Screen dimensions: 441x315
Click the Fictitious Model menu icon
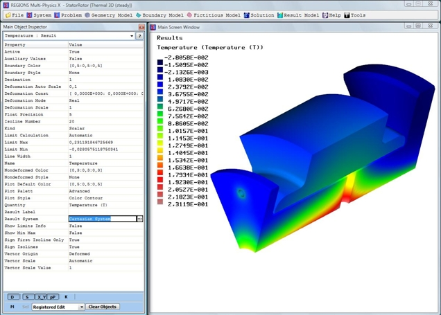[x=189, y=15]
